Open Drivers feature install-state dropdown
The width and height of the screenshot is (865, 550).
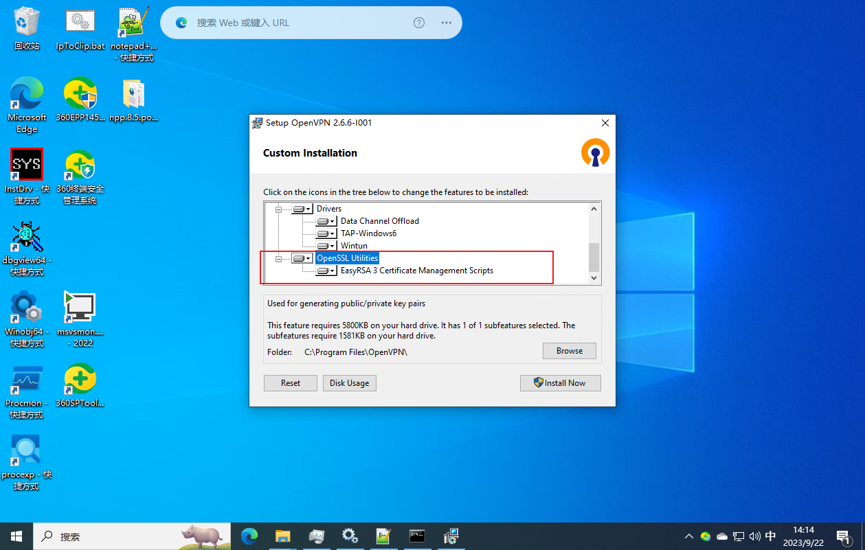(x=302, y=209)
